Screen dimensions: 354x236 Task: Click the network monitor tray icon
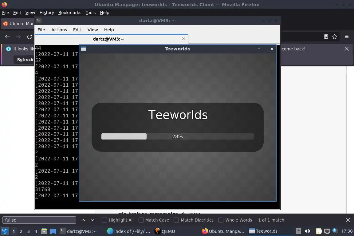[x=327, y=231]
